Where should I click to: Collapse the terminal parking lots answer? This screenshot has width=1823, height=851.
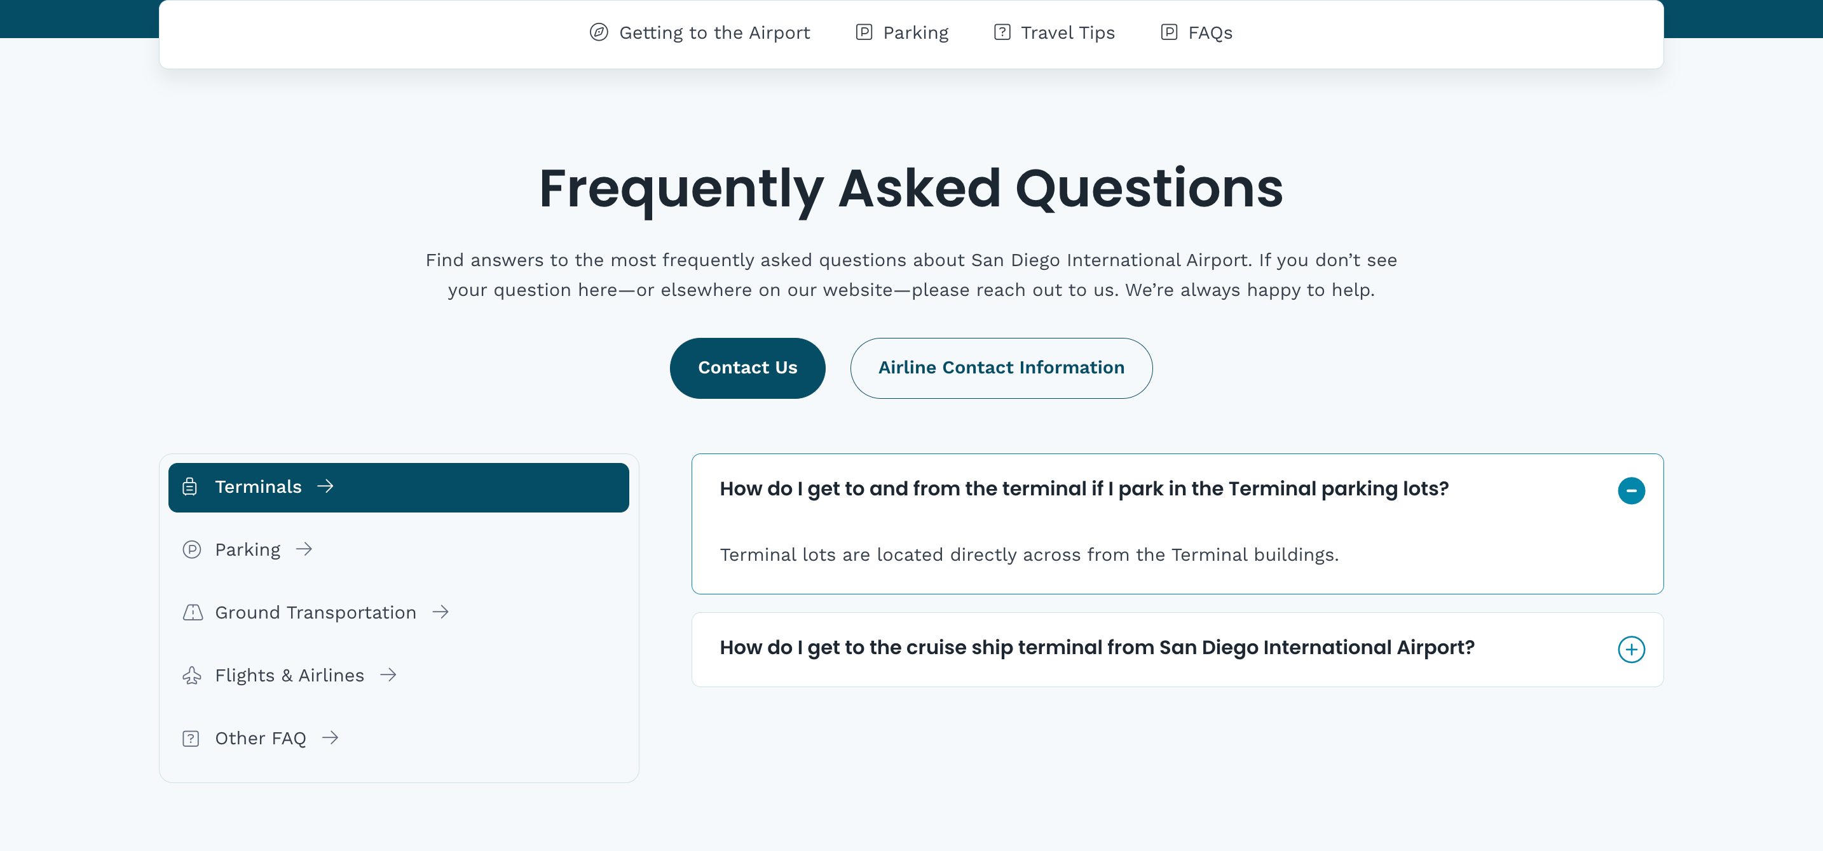pyautogui.click(x=1631, y=490)
